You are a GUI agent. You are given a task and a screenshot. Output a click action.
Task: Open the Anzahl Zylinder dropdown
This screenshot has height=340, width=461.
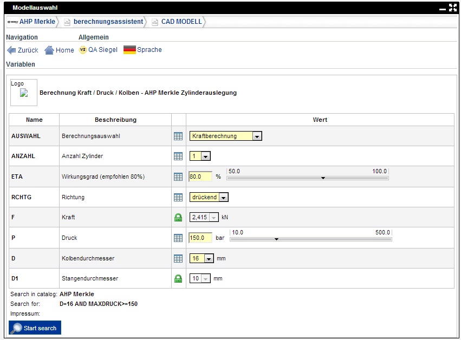[200, 156]
